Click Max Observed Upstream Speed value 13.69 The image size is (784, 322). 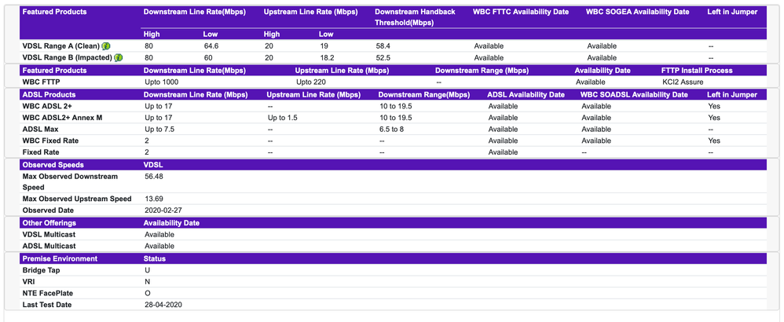click(154, 199)
